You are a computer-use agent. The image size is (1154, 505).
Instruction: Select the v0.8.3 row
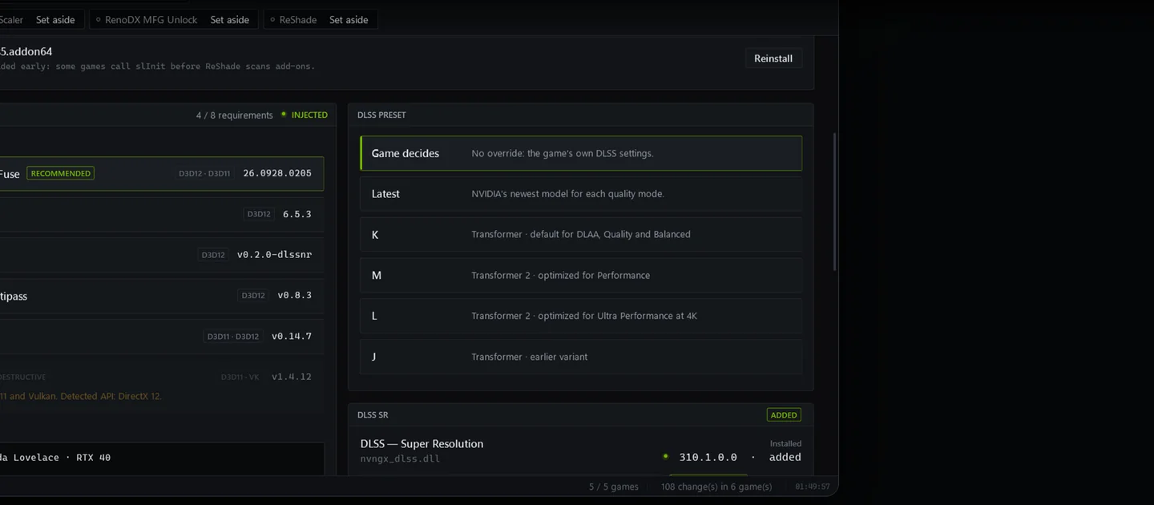click(160, 296)
